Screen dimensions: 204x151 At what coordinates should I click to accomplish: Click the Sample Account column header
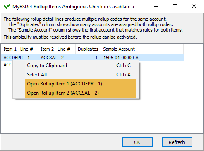(x=142, y=49)
